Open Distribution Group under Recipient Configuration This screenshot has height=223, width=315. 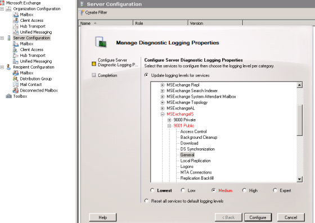(x=36, y=79)
